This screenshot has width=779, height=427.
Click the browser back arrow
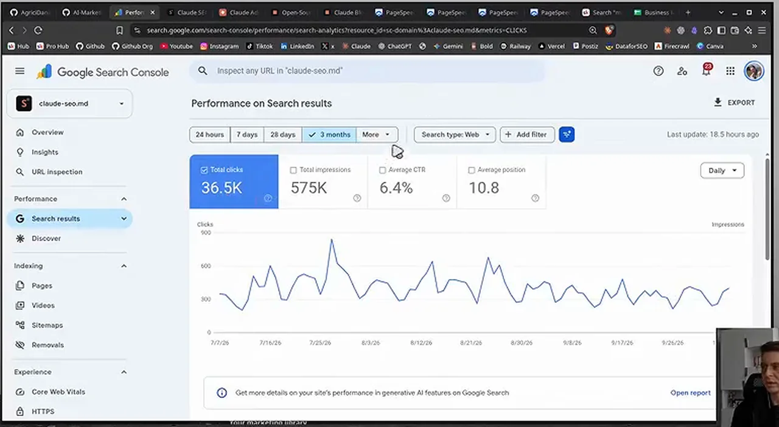(x=11, y=30)
